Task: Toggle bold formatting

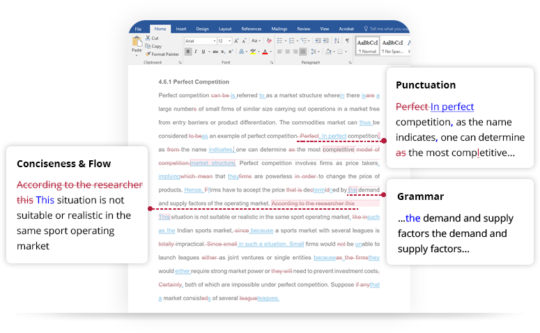Action: coord(188,52)
